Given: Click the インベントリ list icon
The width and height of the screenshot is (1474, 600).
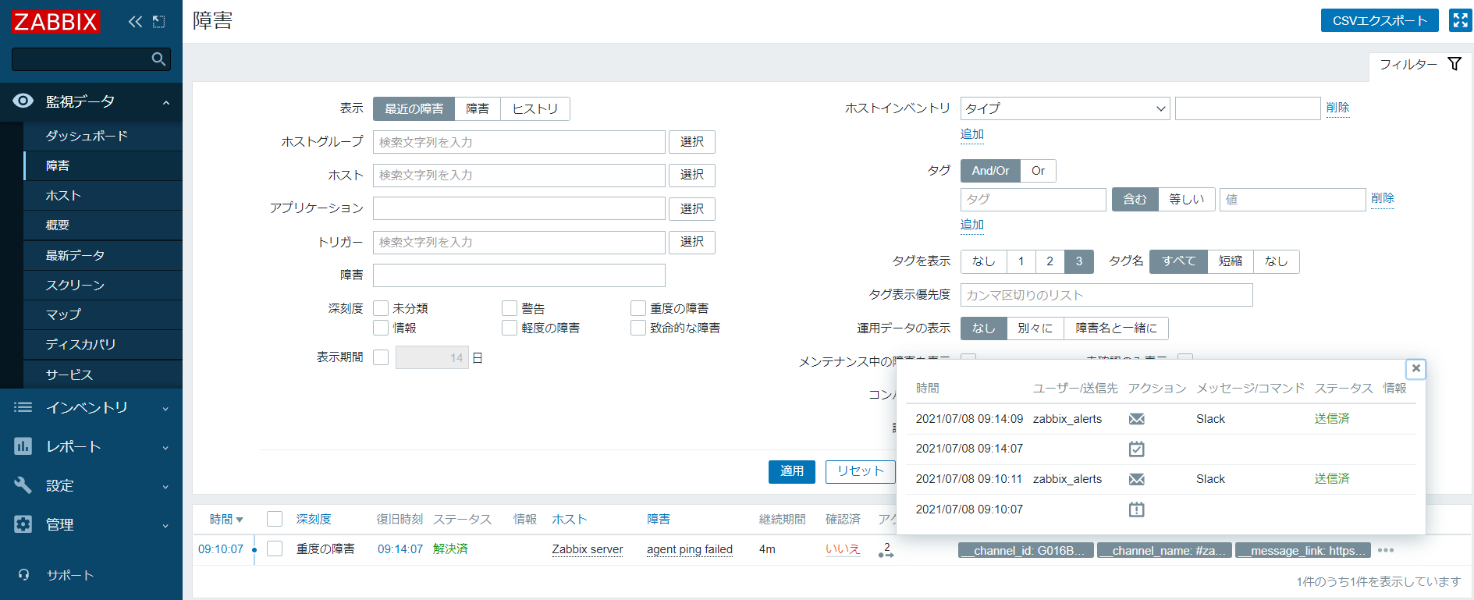Looking at the screenshot, I should click(x=23, y=407).
